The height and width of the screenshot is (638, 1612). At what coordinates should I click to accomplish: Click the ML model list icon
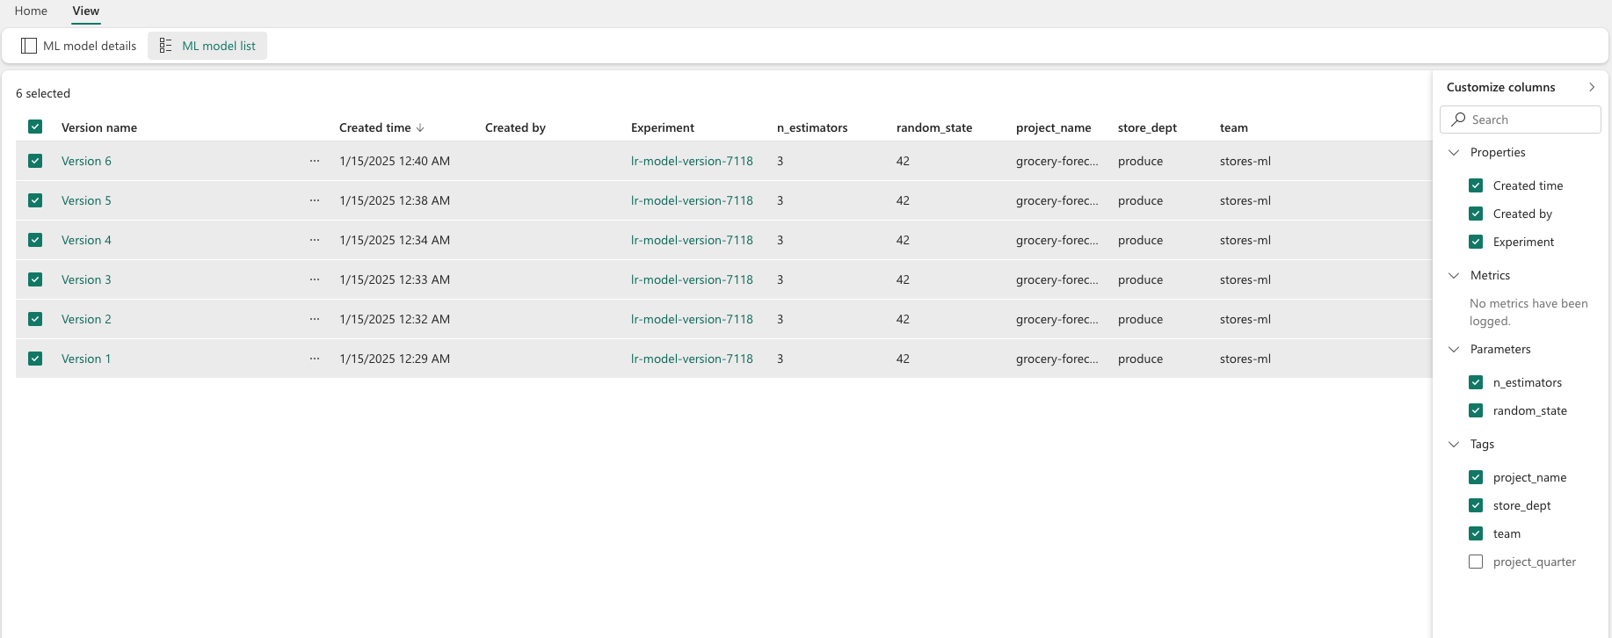165,46
